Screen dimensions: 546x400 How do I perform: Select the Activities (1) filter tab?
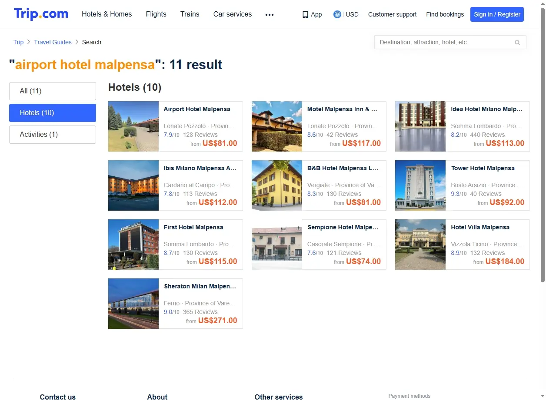click(x=53, y=135)
